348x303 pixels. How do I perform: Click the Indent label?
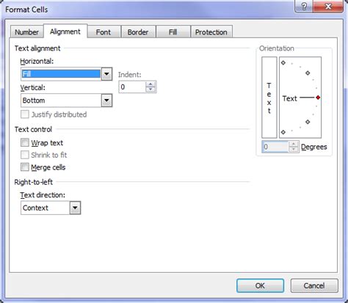[x=130, y=75]
